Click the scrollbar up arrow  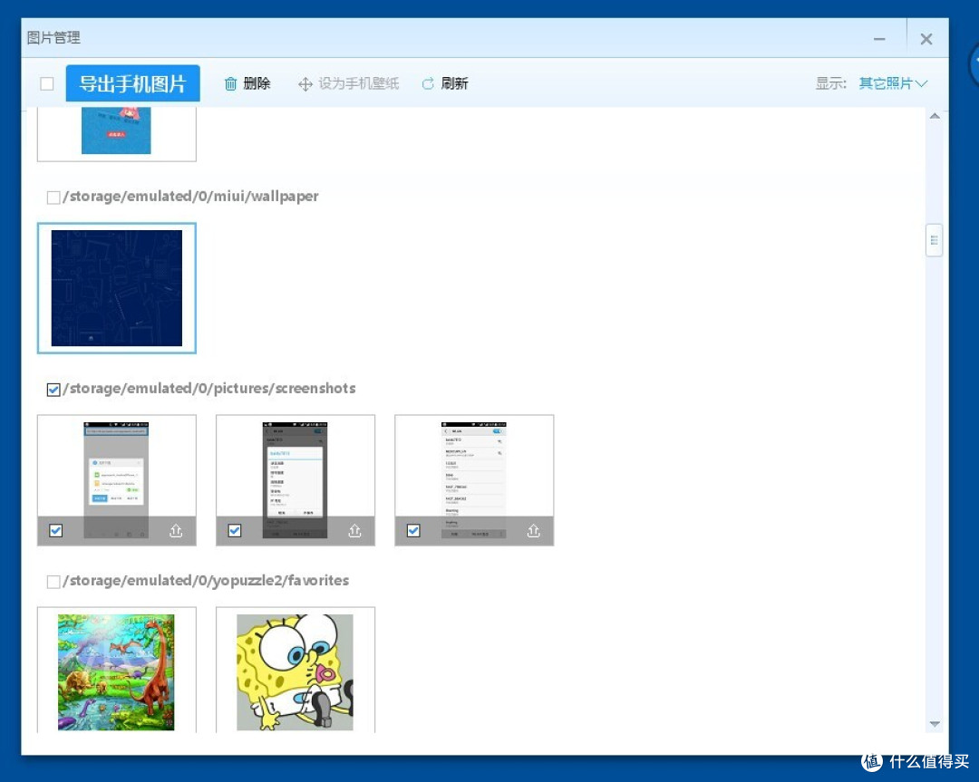935,116
